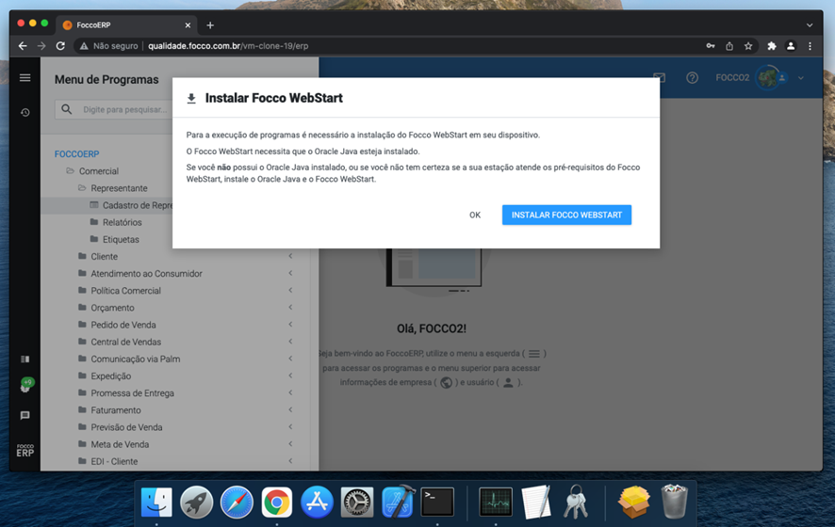Click the browser back arrow
The width and height of the screenshot is (835, 527).
point(23,46)
